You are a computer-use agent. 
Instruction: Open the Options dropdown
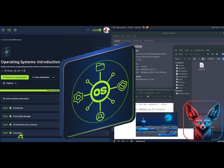[10, 83]
